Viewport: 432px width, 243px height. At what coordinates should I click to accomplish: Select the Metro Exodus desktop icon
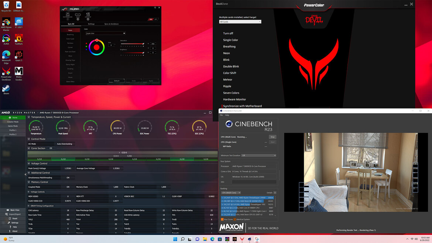19,74
